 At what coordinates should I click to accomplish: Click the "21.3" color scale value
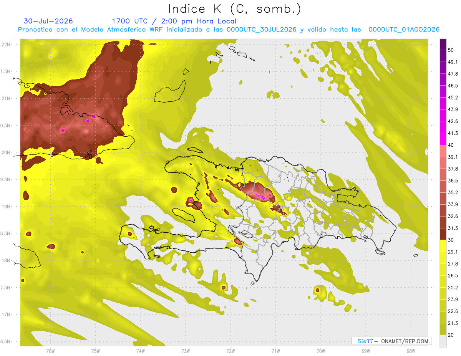[x=453, y=323]
